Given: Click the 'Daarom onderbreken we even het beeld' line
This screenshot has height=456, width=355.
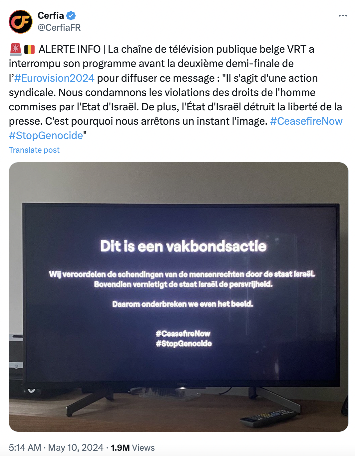Looking at the screenshot, I should click(182, 304).
